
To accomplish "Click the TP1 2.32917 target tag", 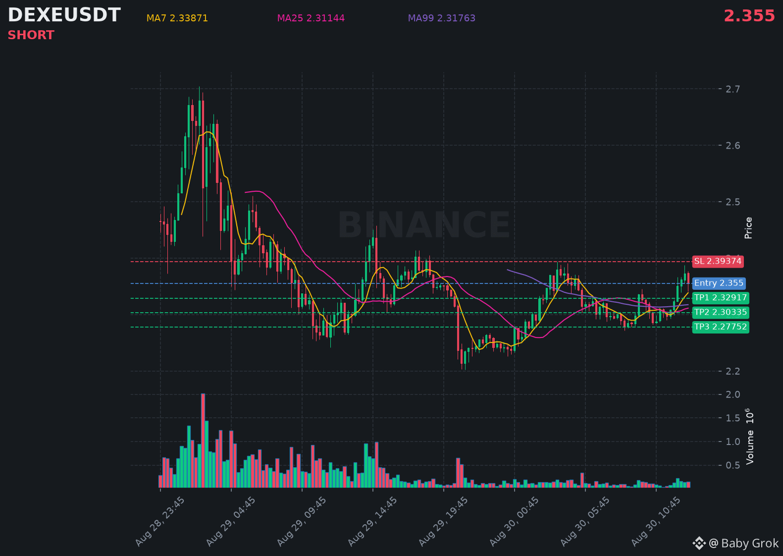I will point(721,298).
